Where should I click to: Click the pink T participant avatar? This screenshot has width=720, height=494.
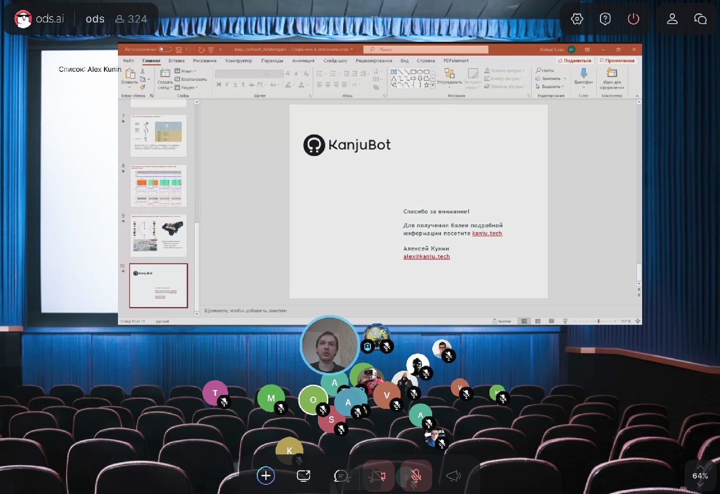(215, 393)
